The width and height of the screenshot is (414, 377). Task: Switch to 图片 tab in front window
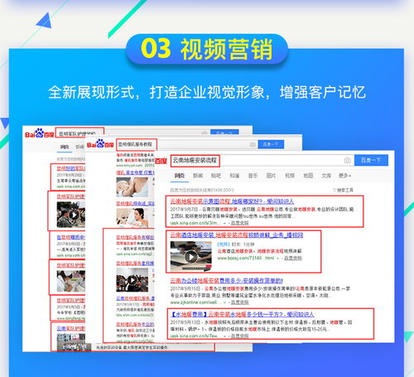[271, 176]
